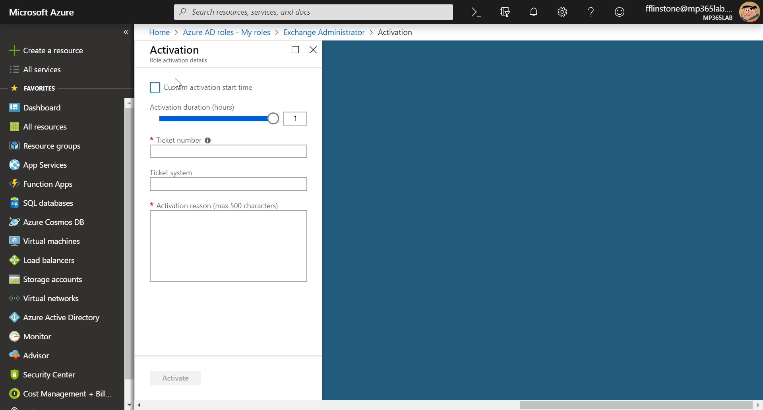This screenshot has width=763, height=410.
Task: Open Cloud Shell from the top bar
Action: tap(476, 12)
